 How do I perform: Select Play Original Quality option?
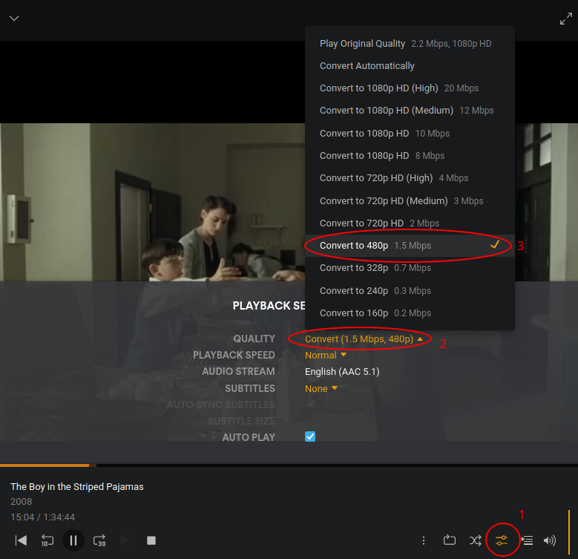pyautogui.click(x=410, y=44)
